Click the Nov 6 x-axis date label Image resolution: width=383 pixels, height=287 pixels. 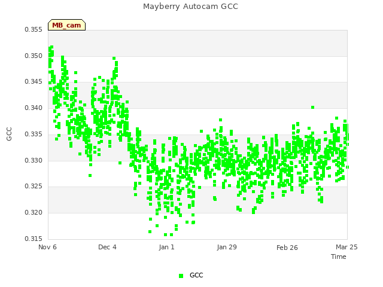click(x=47, y=247)
